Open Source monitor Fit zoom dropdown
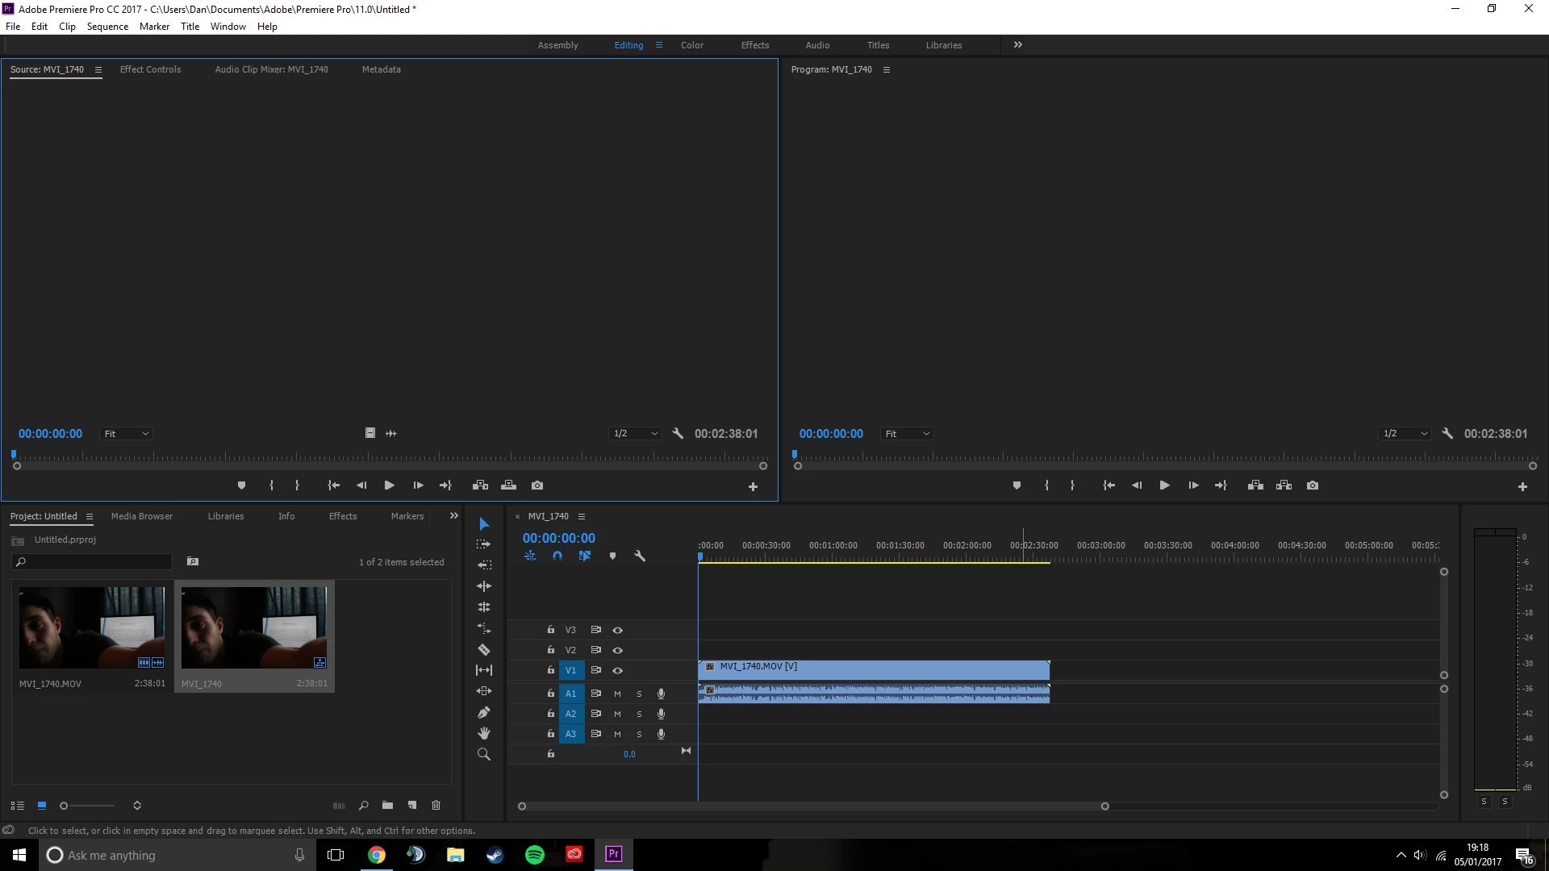Image resolution: width=1549 pixels, height=871 pixels. coord(126,434)
